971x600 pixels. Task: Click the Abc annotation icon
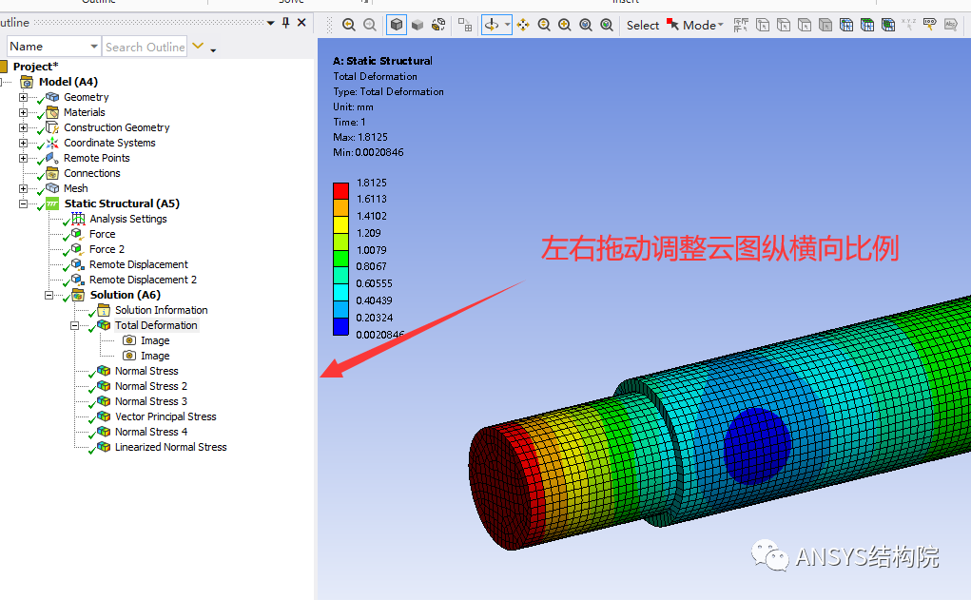tap(951, 25)
